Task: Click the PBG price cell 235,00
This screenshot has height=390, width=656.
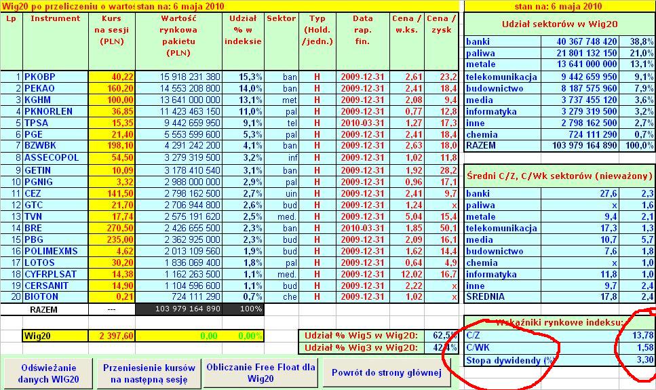Action: (x=112, y=239)
